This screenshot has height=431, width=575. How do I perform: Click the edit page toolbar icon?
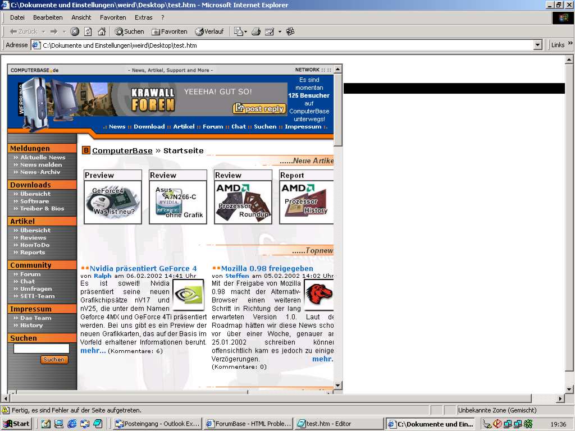(270, 31)
